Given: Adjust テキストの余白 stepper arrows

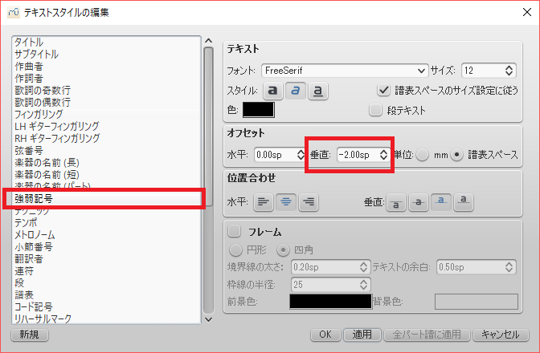Looking at the screenshot, I should click(x=509, y=267).
